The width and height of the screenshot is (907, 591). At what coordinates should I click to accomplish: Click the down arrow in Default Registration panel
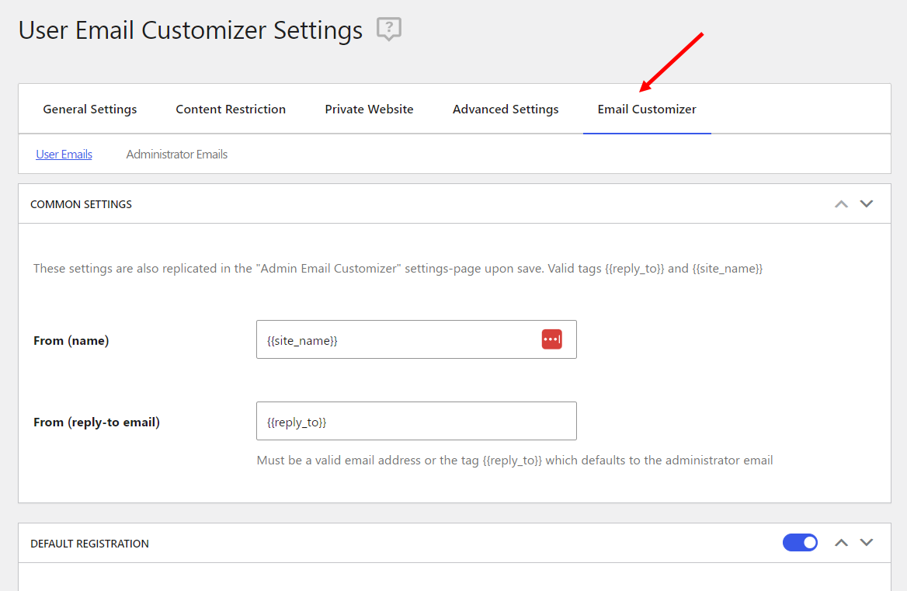coord(867,543)
